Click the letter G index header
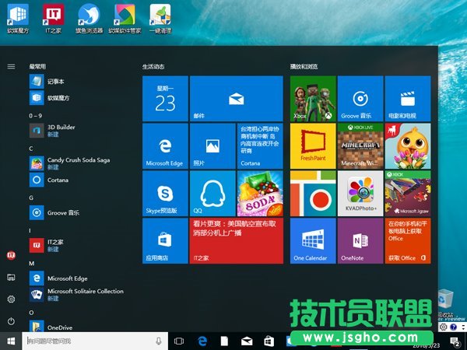 pyautogui.click(x=31, y=198)
